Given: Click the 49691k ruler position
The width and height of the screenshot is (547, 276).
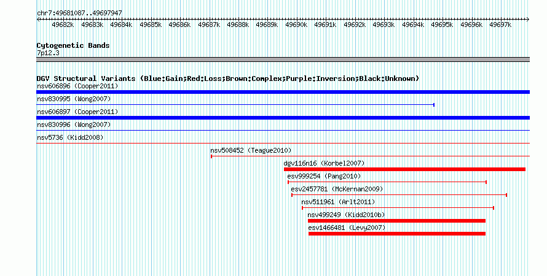Looking at the screenshot, I should [325, 25].
